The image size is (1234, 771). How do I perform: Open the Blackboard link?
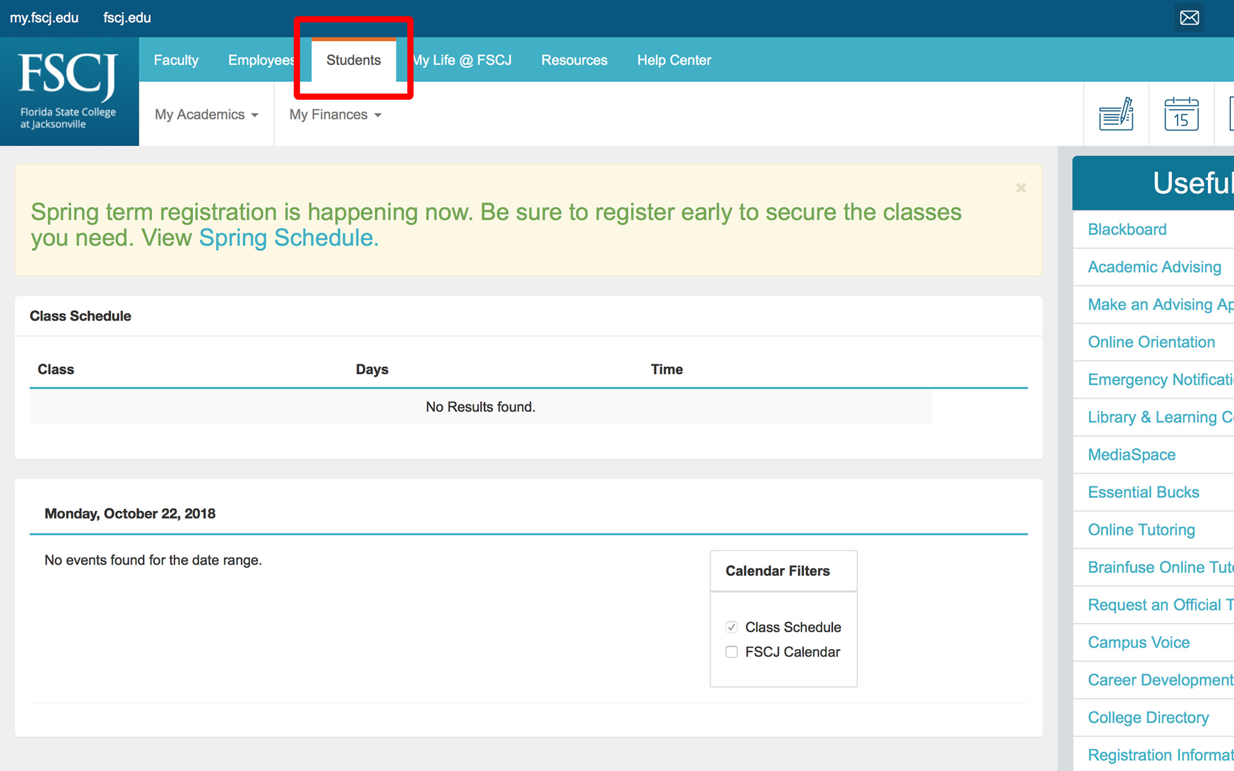(1127, 229)
